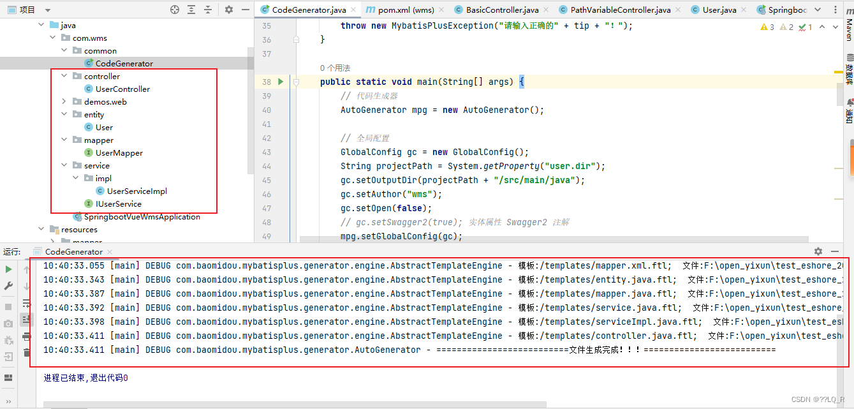
Task: Run the main method via gutter green arrow
Action: tap(281, 82)
